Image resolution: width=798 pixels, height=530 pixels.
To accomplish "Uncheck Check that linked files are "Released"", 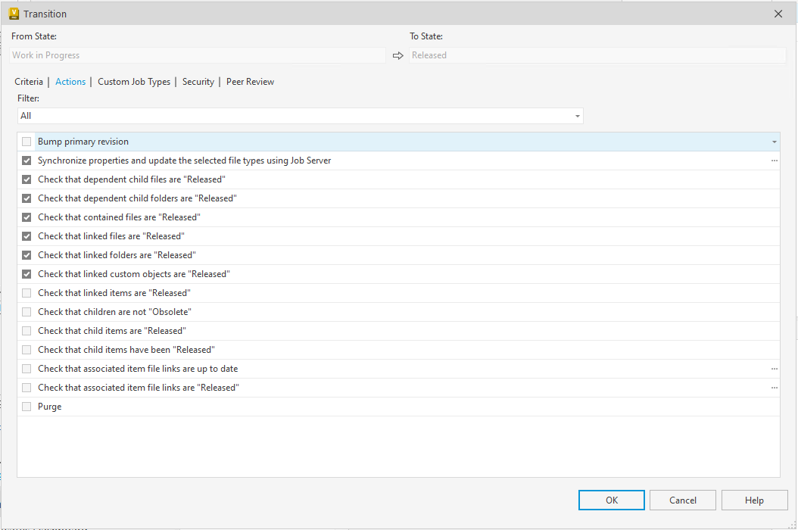I will tap(26, 236).
